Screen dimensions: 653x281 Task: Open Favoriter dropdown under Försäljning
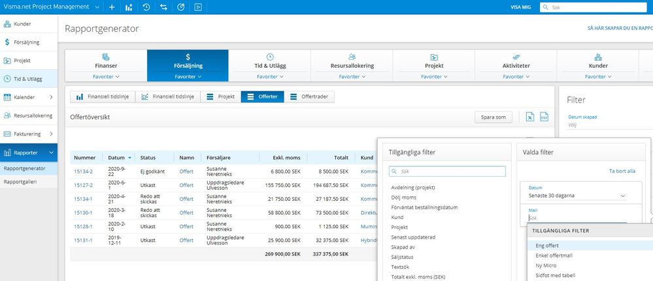pos(188,76)
